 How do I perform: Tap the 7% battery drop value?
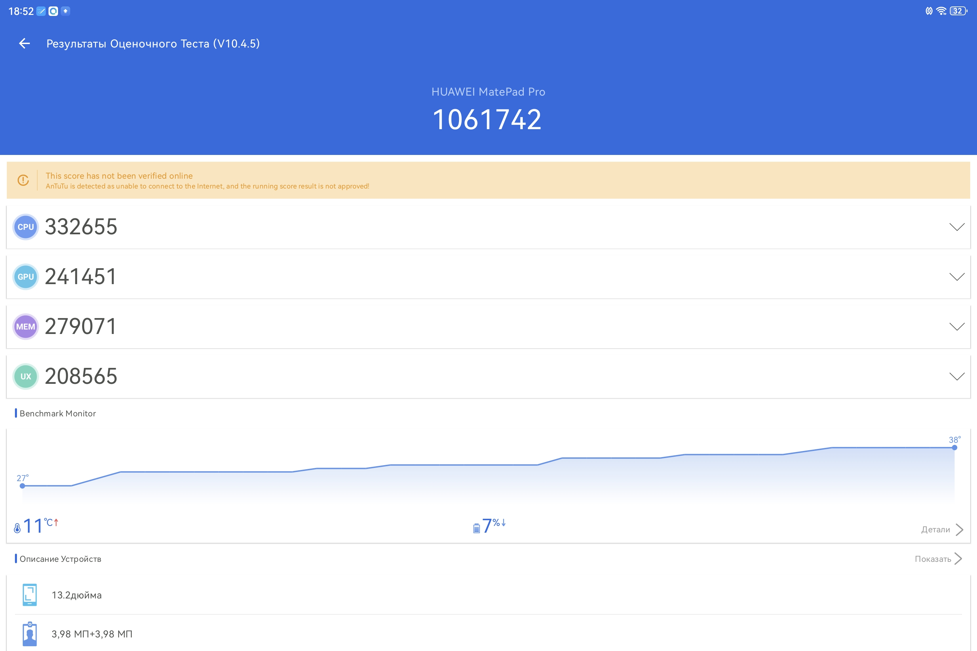[x=494, y=526]
